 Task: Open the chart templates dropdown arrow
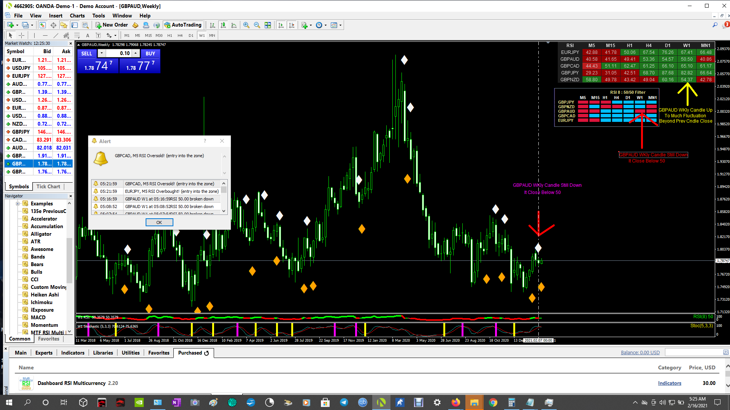[340, 25]
